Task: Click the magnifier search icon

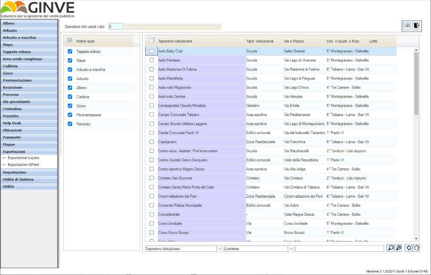Action: pos(390,248)
